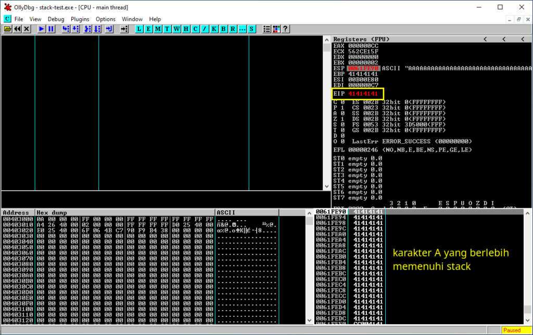This screenshot has height=335, width=533.
Task: Open the Call stack with the K icon
Action: click(213, 29)
